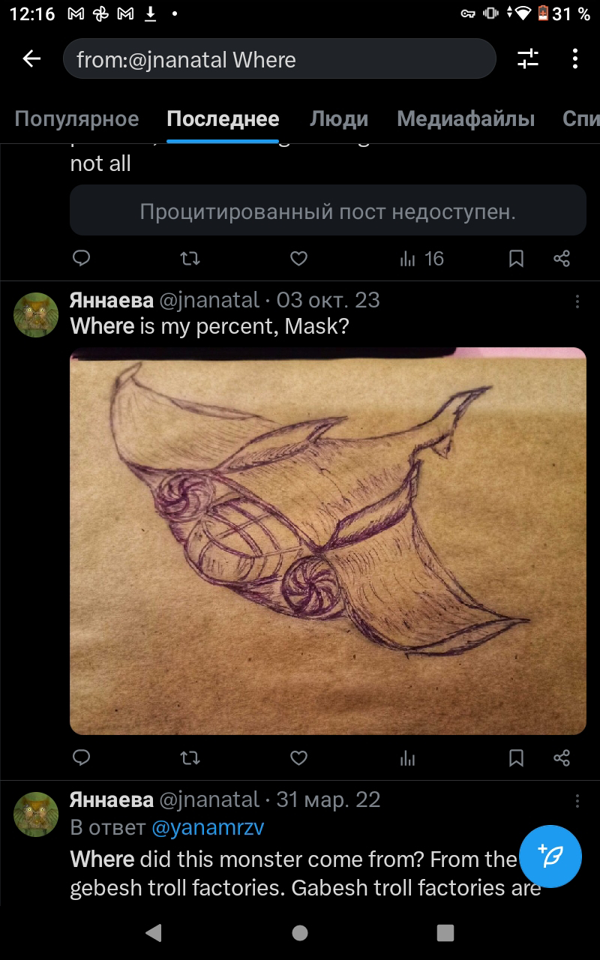
Task: Like the 'Where is my percent, Mask?' post
Action: click(298, 758)
